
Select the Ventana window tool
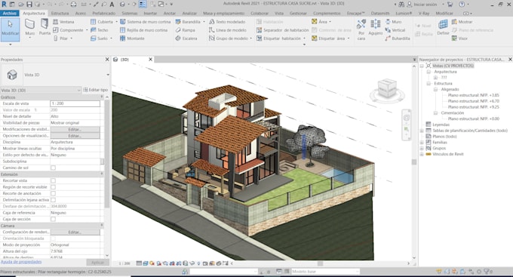64,22
